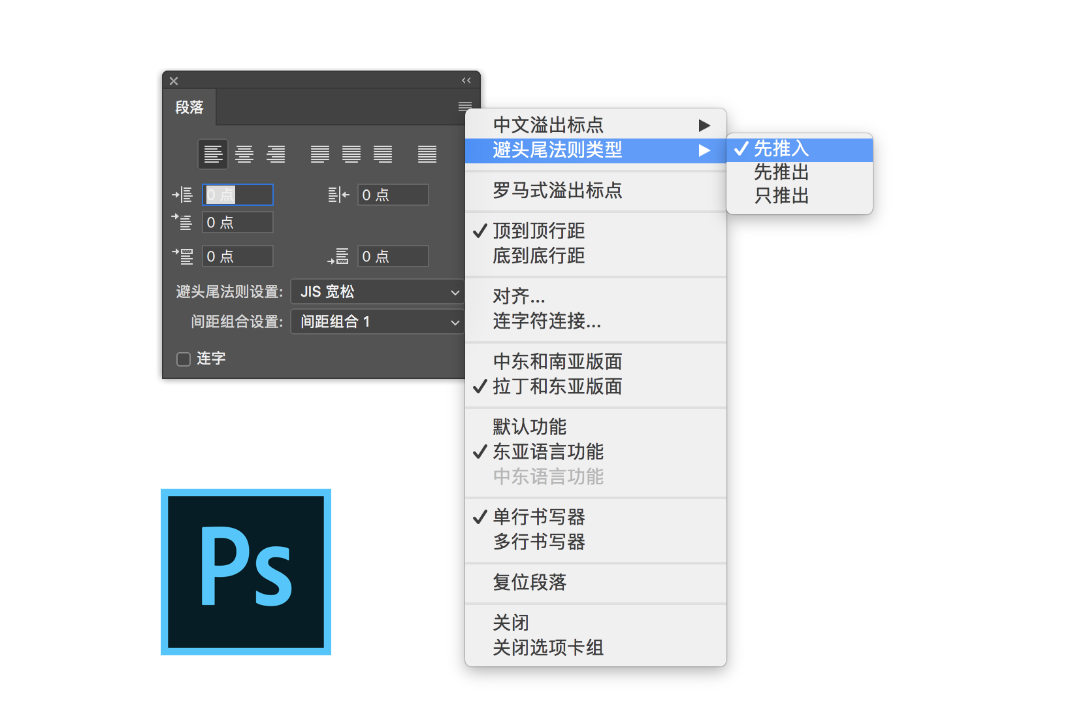Select justify last right icon

point(383,154)
